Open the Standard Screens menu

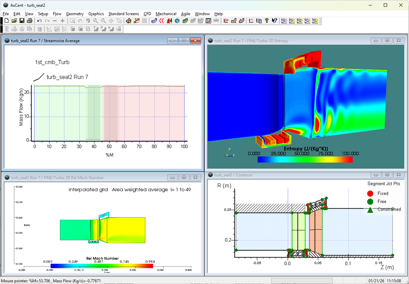pos(124,14)
